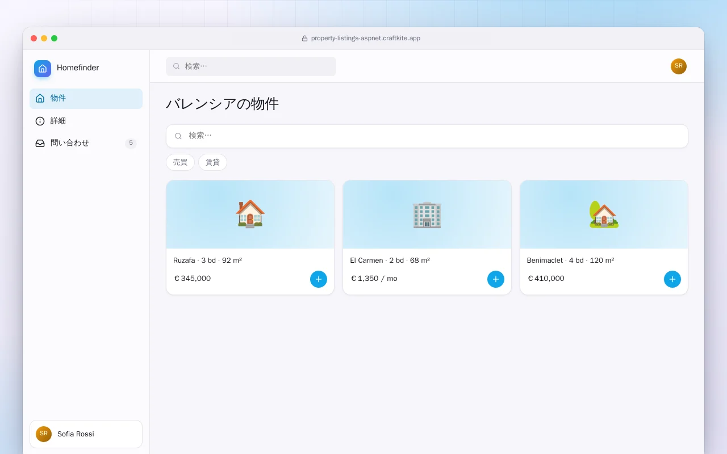Open the 物件 sidebar item
This screenshot has width=727, height=454.
point(86,99)
